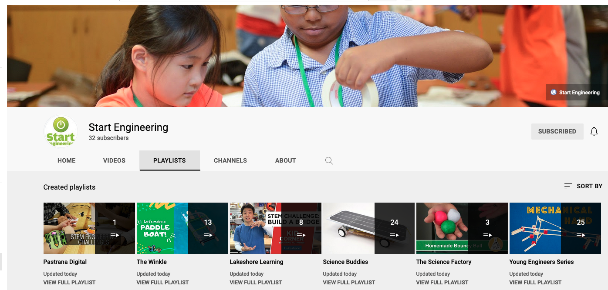Open the Lakeshore Learning playlist title
The height and width of the screenshot is (290, 608).
click(257, 262)
